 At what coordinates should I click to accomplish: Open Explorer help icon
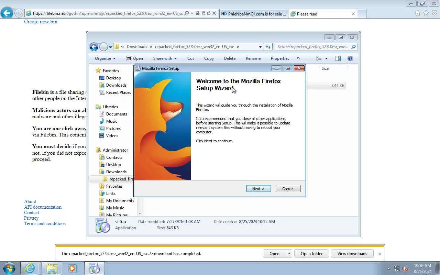(350, 58)
